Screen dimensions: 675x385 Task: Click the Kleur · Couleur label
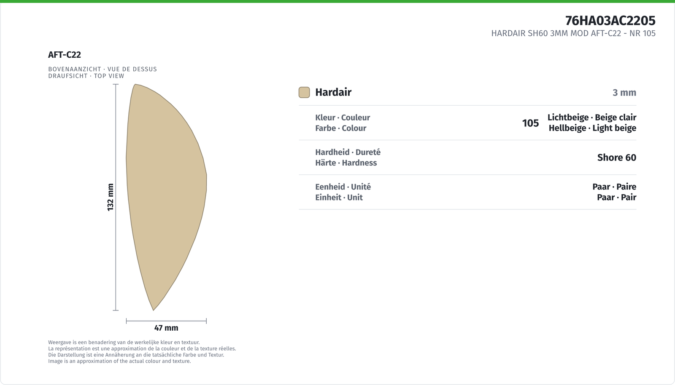343,118
